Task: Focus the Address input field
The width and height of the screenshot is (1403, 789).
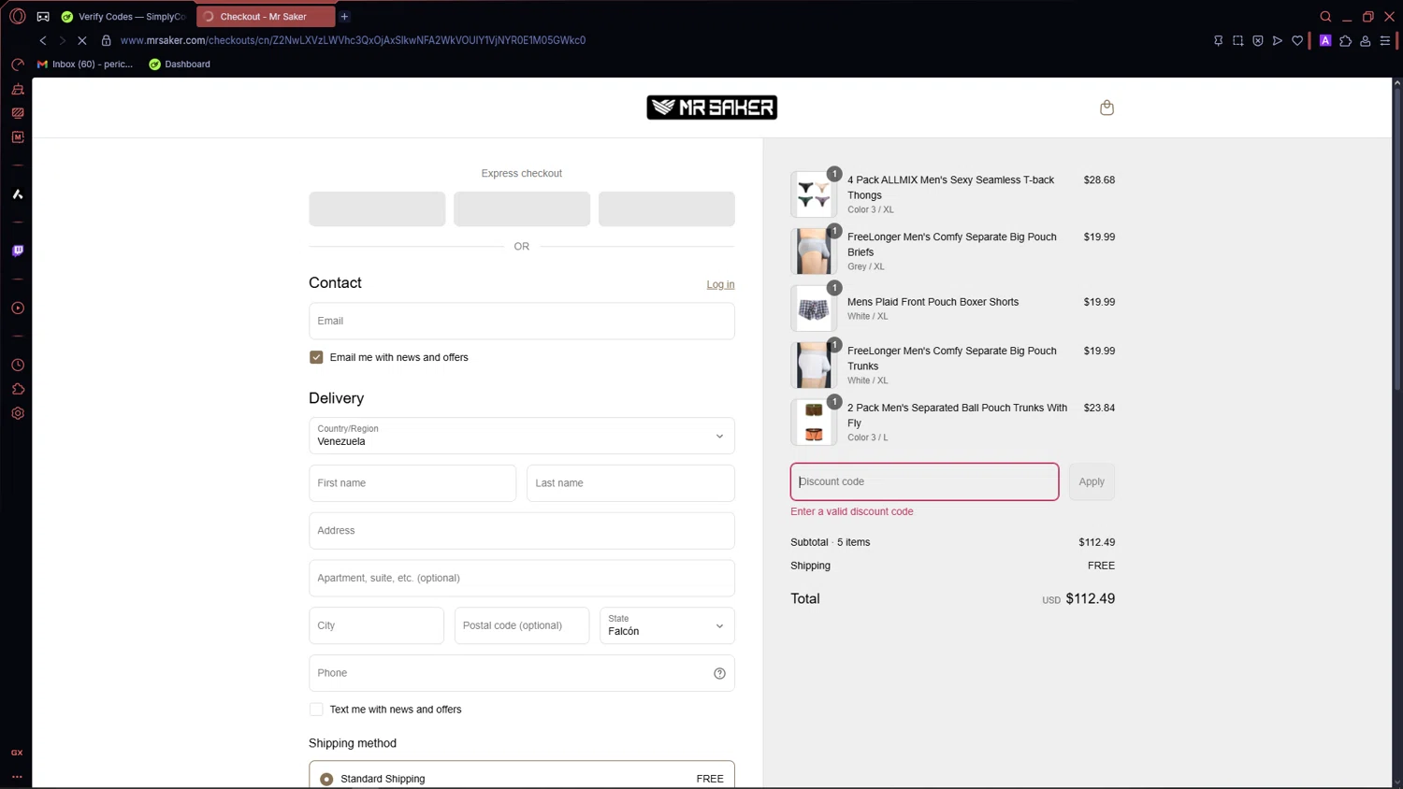Action: 522,531
